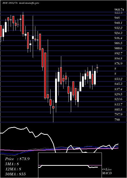Click the 916.4 price axis label

pyautogui.click(x=118, y=38)
